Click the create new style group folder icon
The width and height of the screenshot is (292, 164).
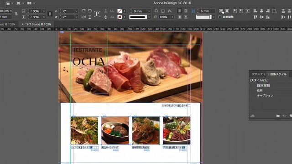coord(278,116)
